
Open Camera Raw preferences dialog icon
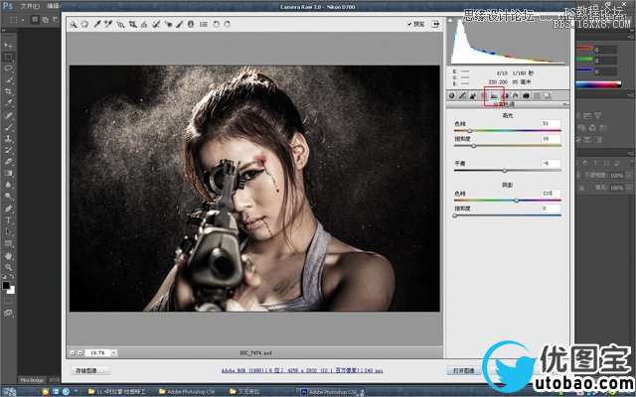point(204,24)
